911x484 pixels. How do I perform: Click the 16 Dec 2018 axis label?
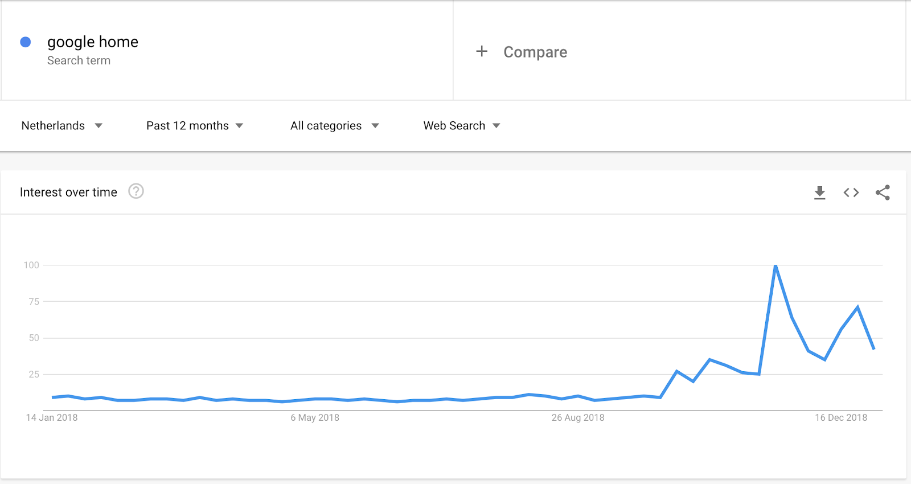click(841, 417)
